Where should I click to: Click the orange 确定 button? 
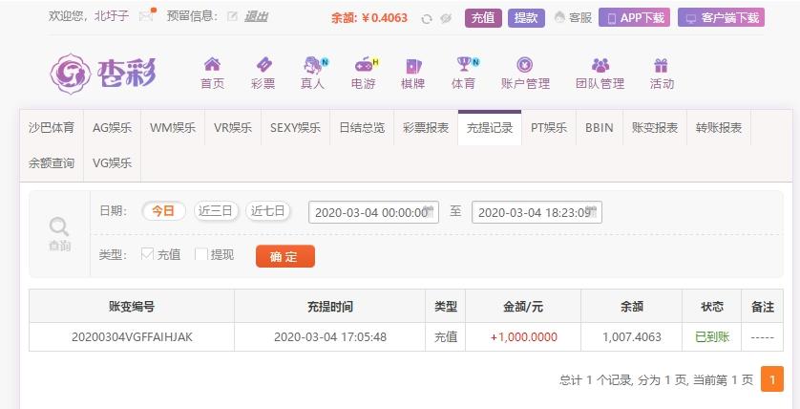point(285,256)
